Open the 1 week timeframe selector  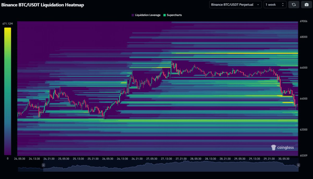(x=275, y=4)
